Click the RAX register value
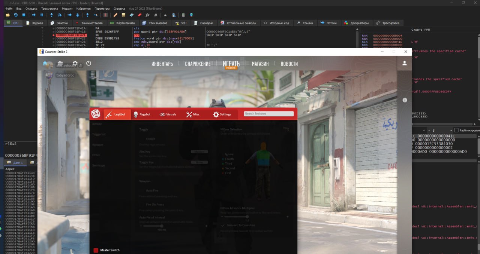The image size is (480, 254). coord(388,36)
